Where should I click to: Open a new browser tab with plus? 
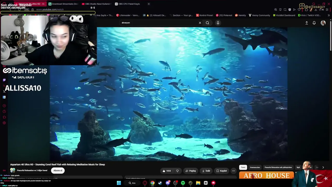149,4
